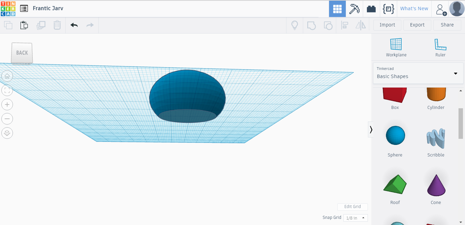Click the shapes panel scrollbar

pyautogui.click(x=461, y=123)
